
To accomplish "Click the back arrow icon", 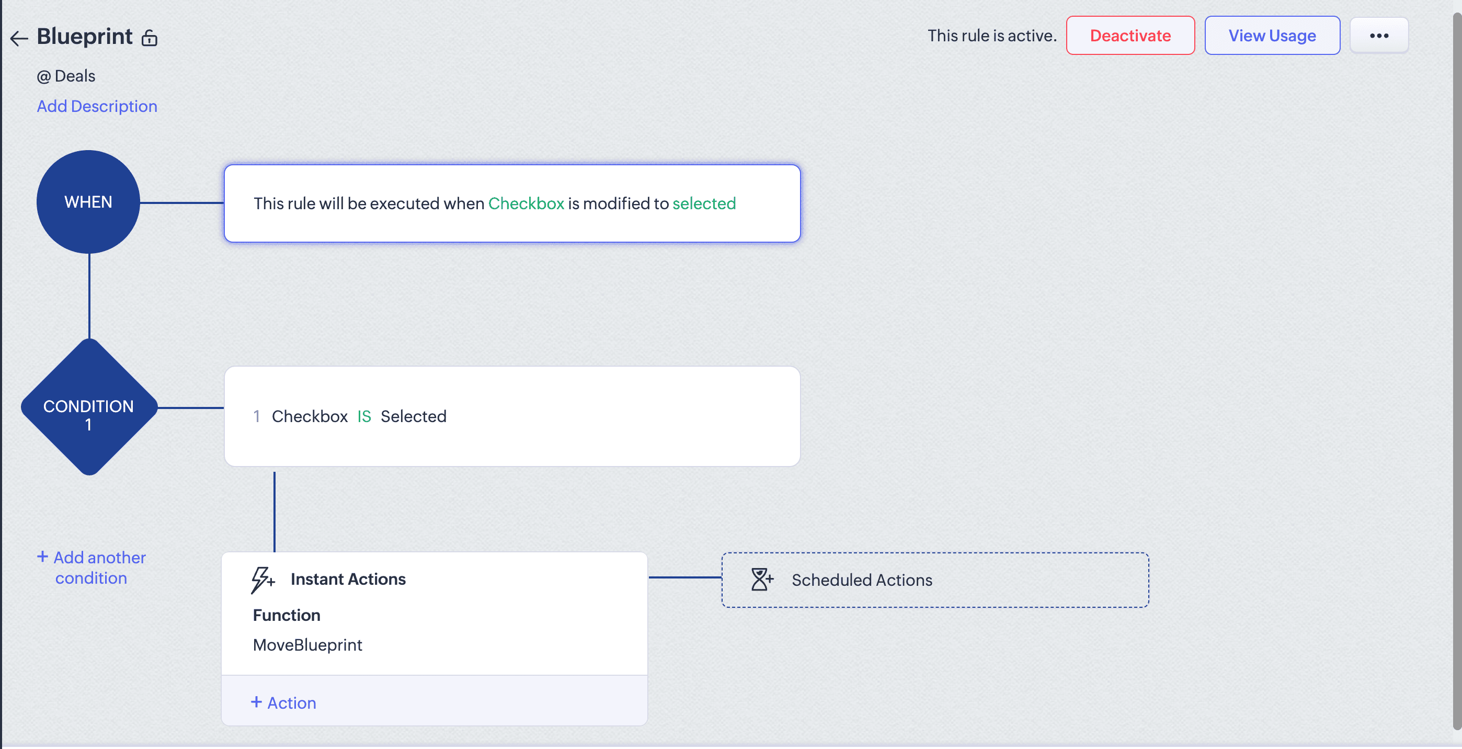I will 19,38.
